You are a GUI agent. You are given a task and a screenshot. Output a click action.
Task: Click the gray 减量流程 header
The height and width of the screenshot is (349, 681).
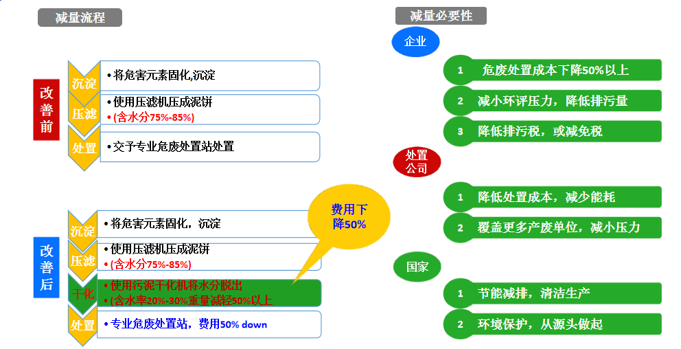[80, 18]
